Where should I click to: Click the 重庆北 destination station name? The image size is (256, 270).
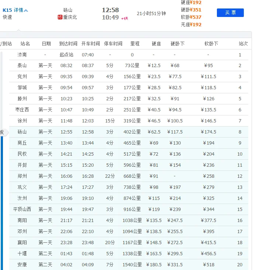pos(70,17)
